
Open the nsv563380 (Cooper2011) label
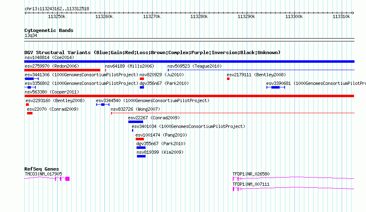(x=52, y=92)
